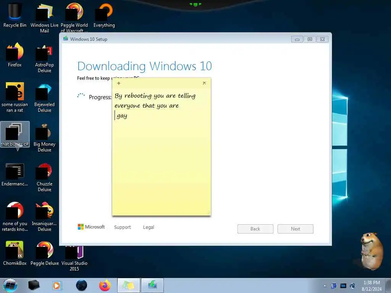
Task: Click the leftmost blue system tray icon
Action: coord(334,286)
